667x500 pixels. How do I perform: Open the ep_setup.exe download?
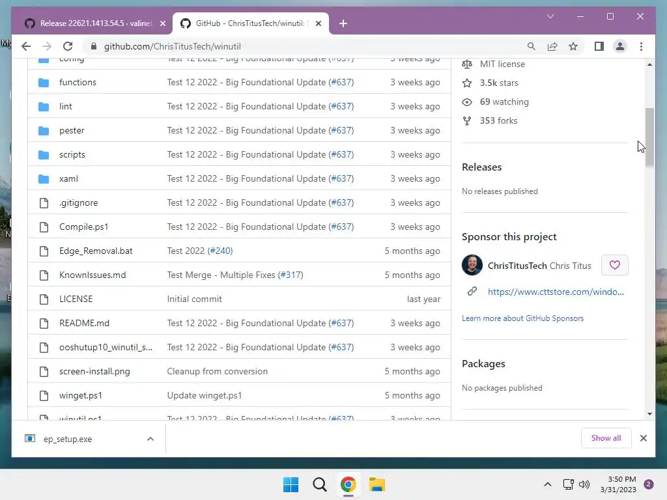(x=68, y=439)
